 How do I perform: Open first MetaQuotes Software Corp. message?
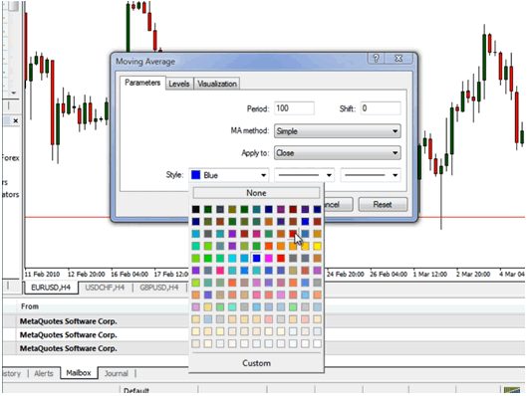[69, 321]
